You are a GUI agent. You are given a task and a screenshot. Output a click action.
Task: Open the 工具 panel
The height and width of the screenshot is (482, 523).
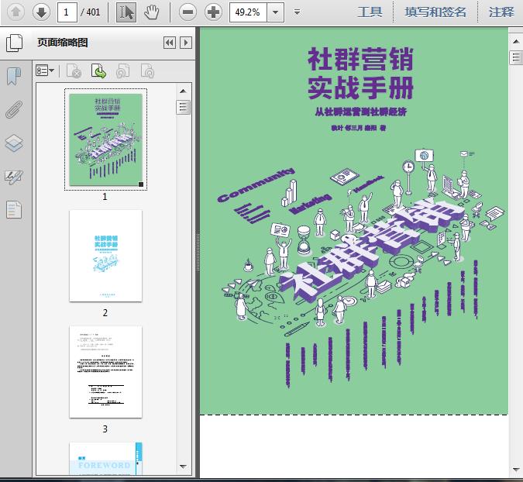[370, 12]
